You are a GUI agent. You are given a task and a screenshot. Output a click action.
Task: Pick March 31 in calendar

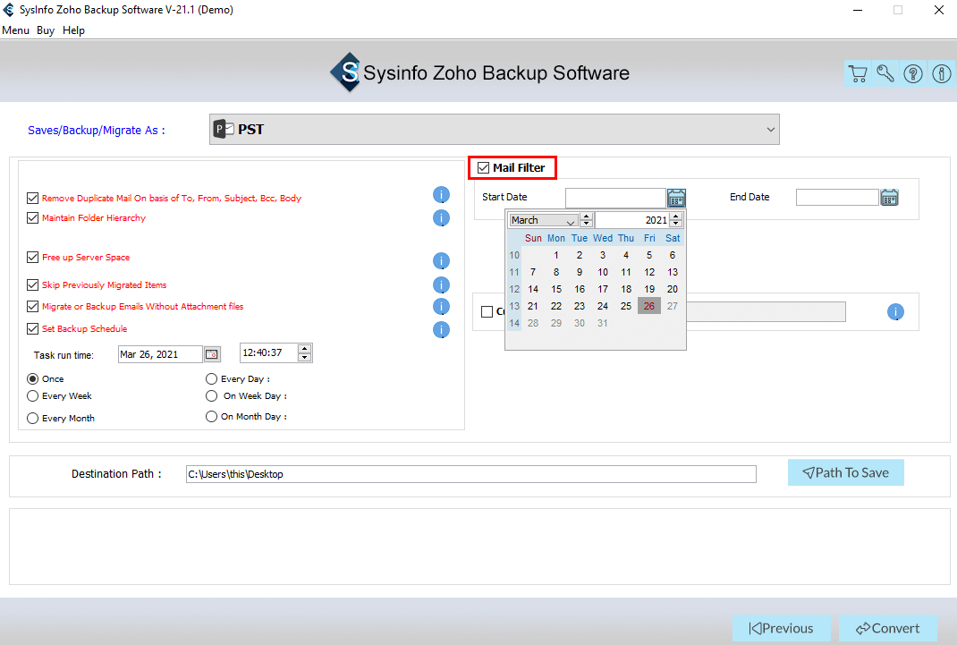[x=603, y=324]
